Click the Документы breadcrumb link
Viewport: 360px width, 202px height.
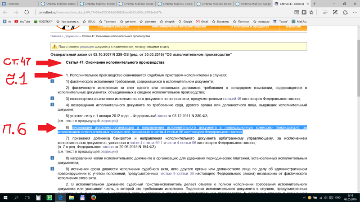pos(71,36)
